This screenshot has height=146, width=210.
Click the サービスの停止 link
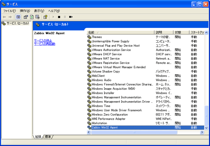[43, 40]
